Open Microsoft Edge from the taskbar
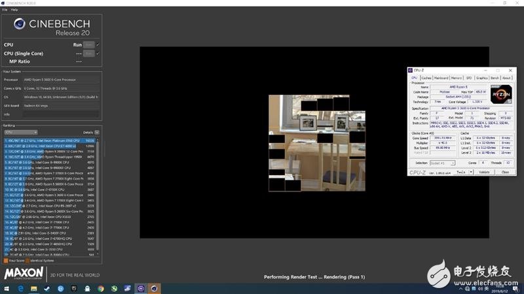Viewport: 524px width, 294px height. click(21, 288)
